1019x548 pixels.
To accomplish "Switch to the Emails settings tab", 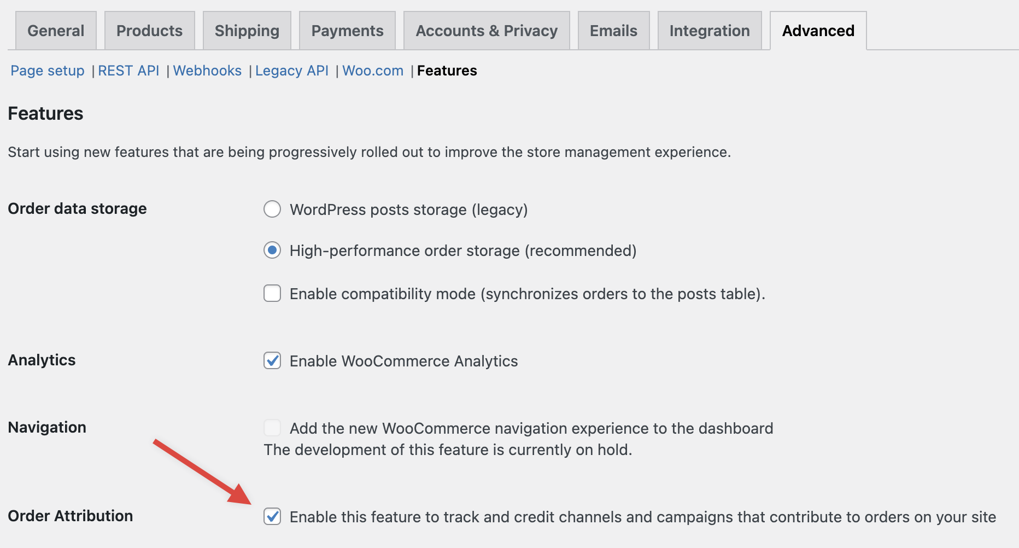I will pyautogui.click(x=613, y=31).
